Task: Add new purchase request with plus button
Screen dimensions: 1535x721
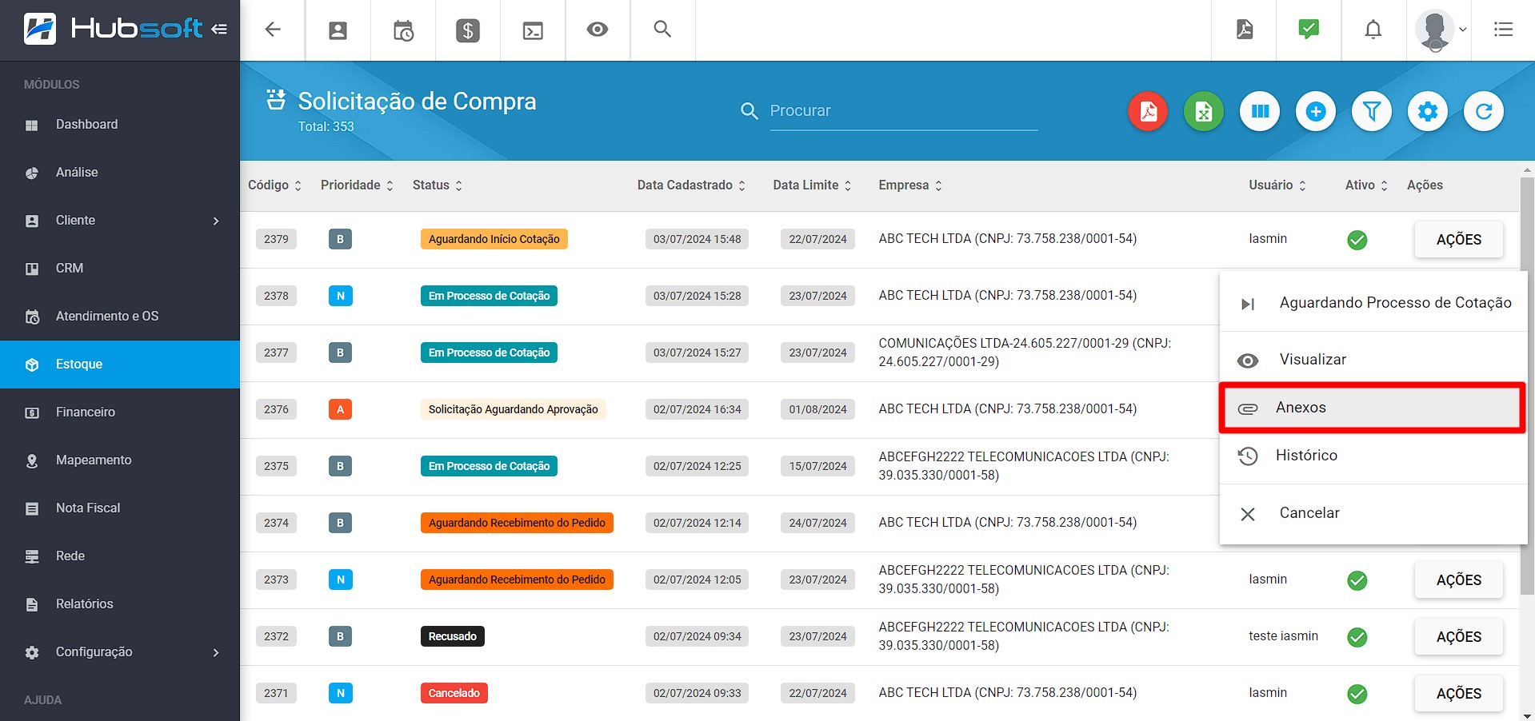Action: pos(1316,111)
